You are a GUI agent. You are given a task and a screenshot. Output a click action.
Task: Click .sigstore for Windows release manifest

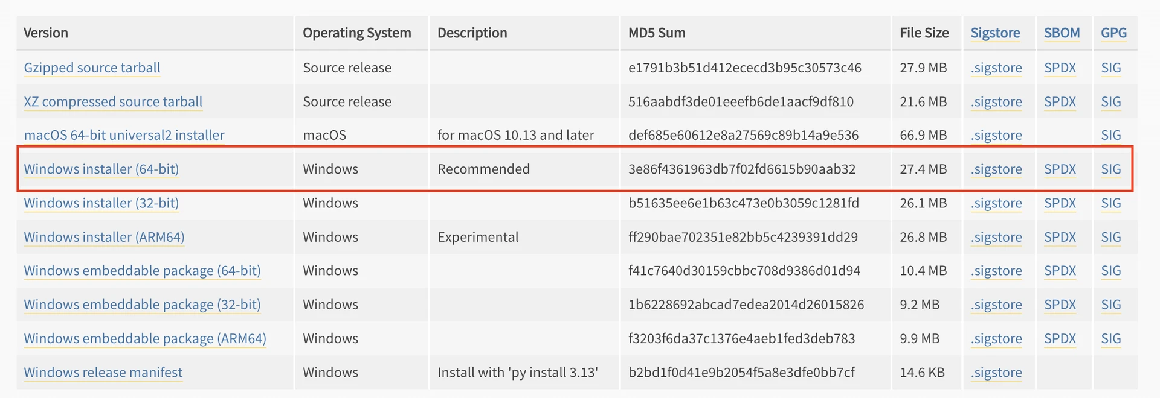[996, 373]
